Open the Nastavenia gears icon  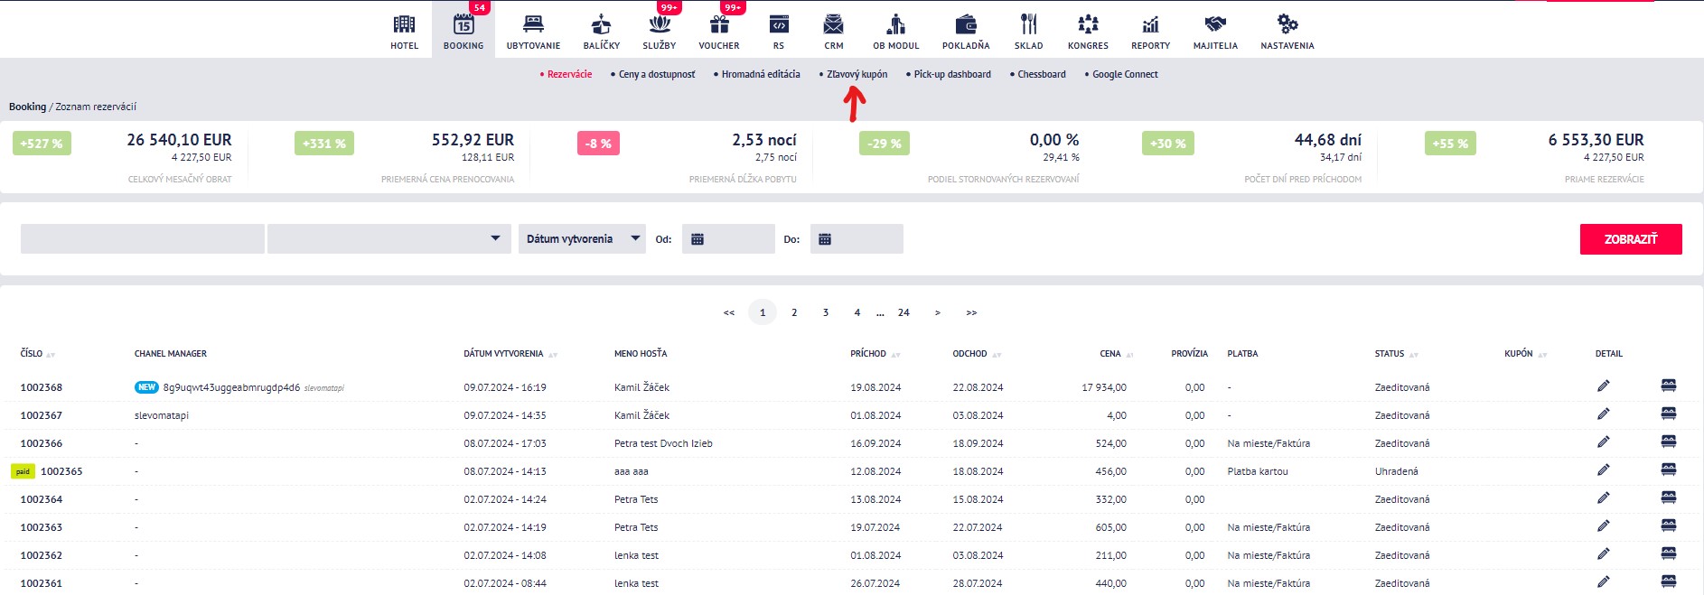coord(1287,24)
